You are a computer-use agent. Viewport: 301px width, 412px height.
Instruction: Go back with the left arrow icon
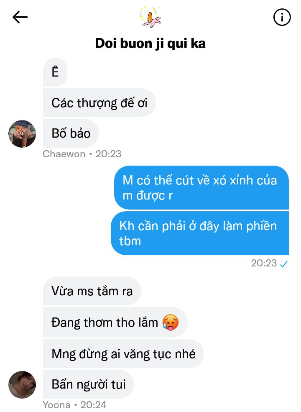click(x=20, y=17)
